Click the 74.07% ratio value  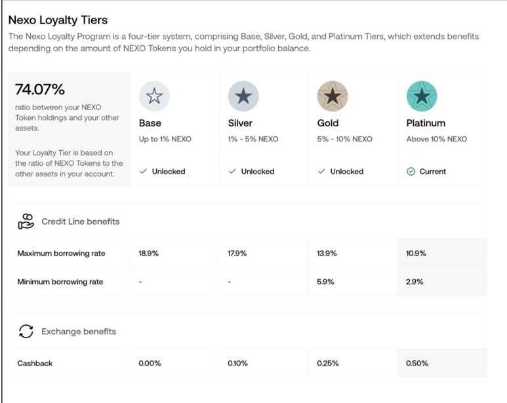pyautogui.click(x=40, y=89)
